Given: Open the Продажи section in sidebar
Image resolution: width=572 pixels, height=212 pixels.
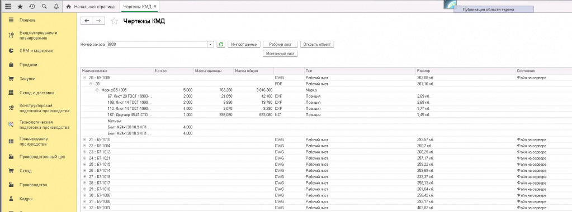Looking at the screenshot, I should tap(29, 65).
